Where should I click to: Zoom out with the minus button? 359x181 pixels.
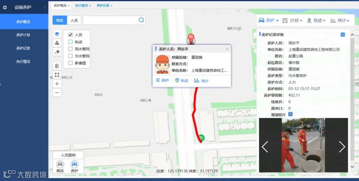pos(57,93)
